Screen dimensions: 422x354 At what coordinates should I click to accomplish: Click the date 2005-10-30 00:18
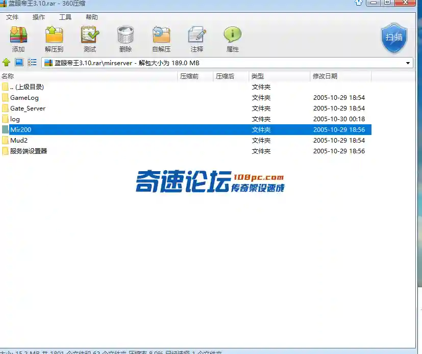click(339, 119)
